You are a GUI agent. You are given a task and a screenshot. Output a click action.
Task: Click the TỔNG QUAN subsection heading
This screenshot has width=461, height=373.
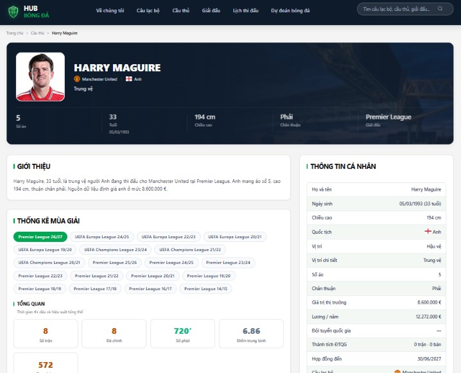coord(31,304)
